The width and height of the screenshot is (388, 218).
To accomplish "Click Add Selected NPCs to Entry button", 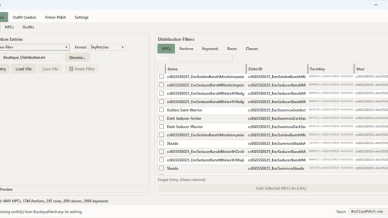I will pos(281,188).
